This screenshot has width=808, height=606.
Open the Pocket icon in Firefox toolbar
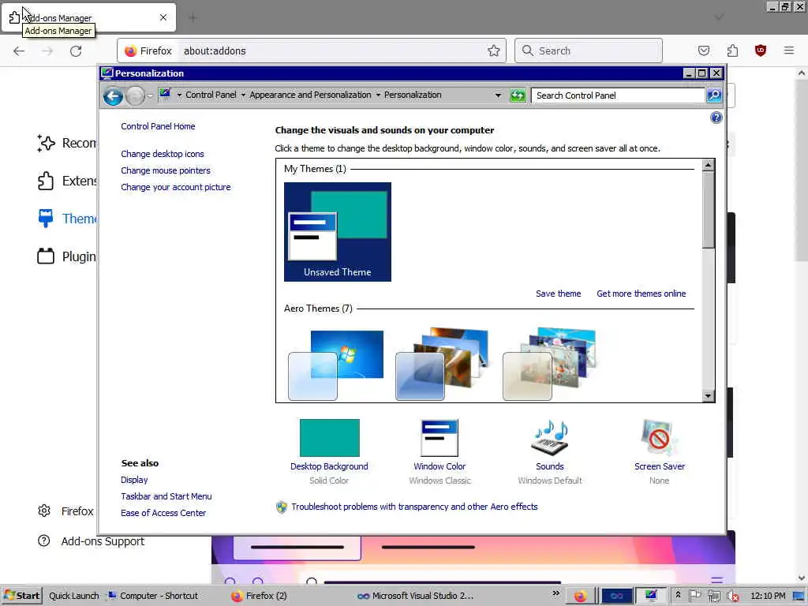pos(704,50)
